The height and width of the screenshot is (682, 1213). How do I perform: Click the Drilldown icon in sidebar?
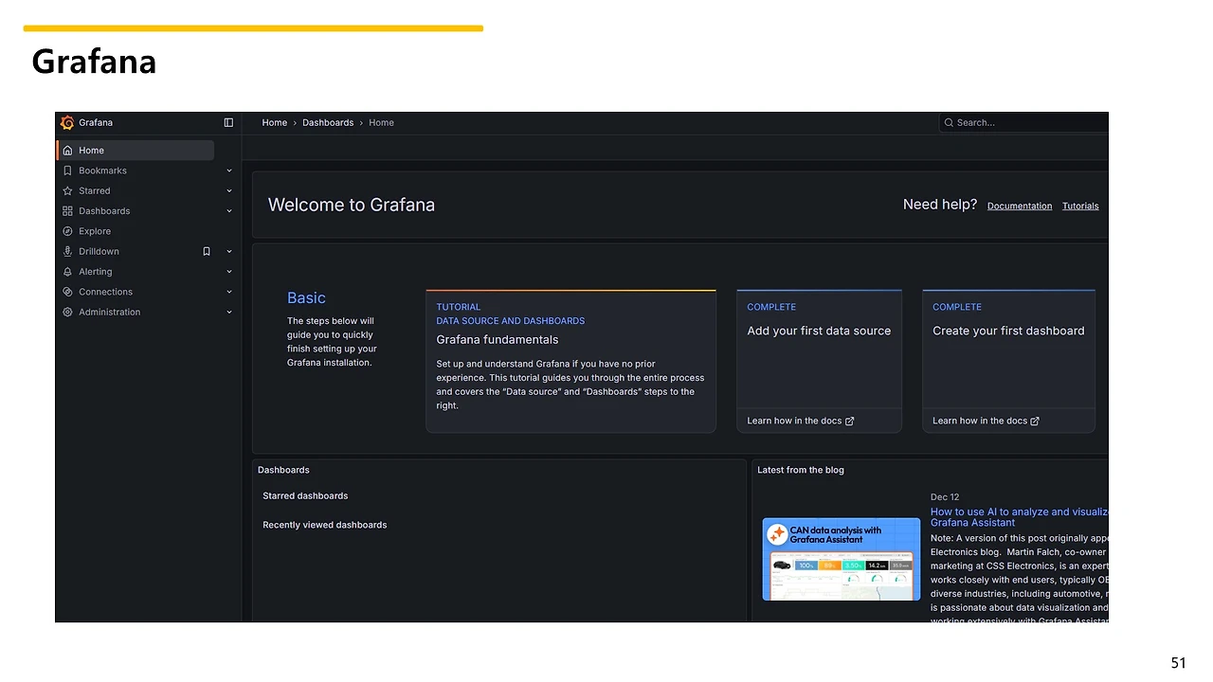(x=67, y=251)
